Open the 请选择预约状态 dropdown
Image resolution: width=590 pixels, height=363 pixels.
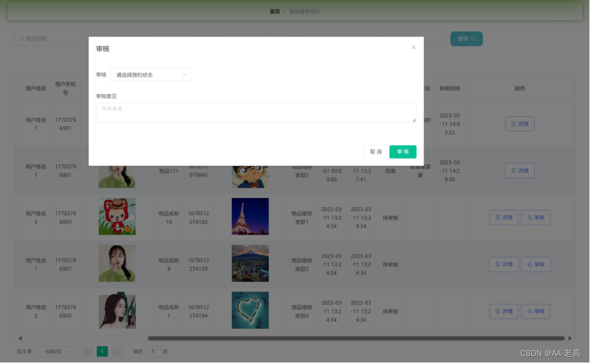[x=151, y=75]
